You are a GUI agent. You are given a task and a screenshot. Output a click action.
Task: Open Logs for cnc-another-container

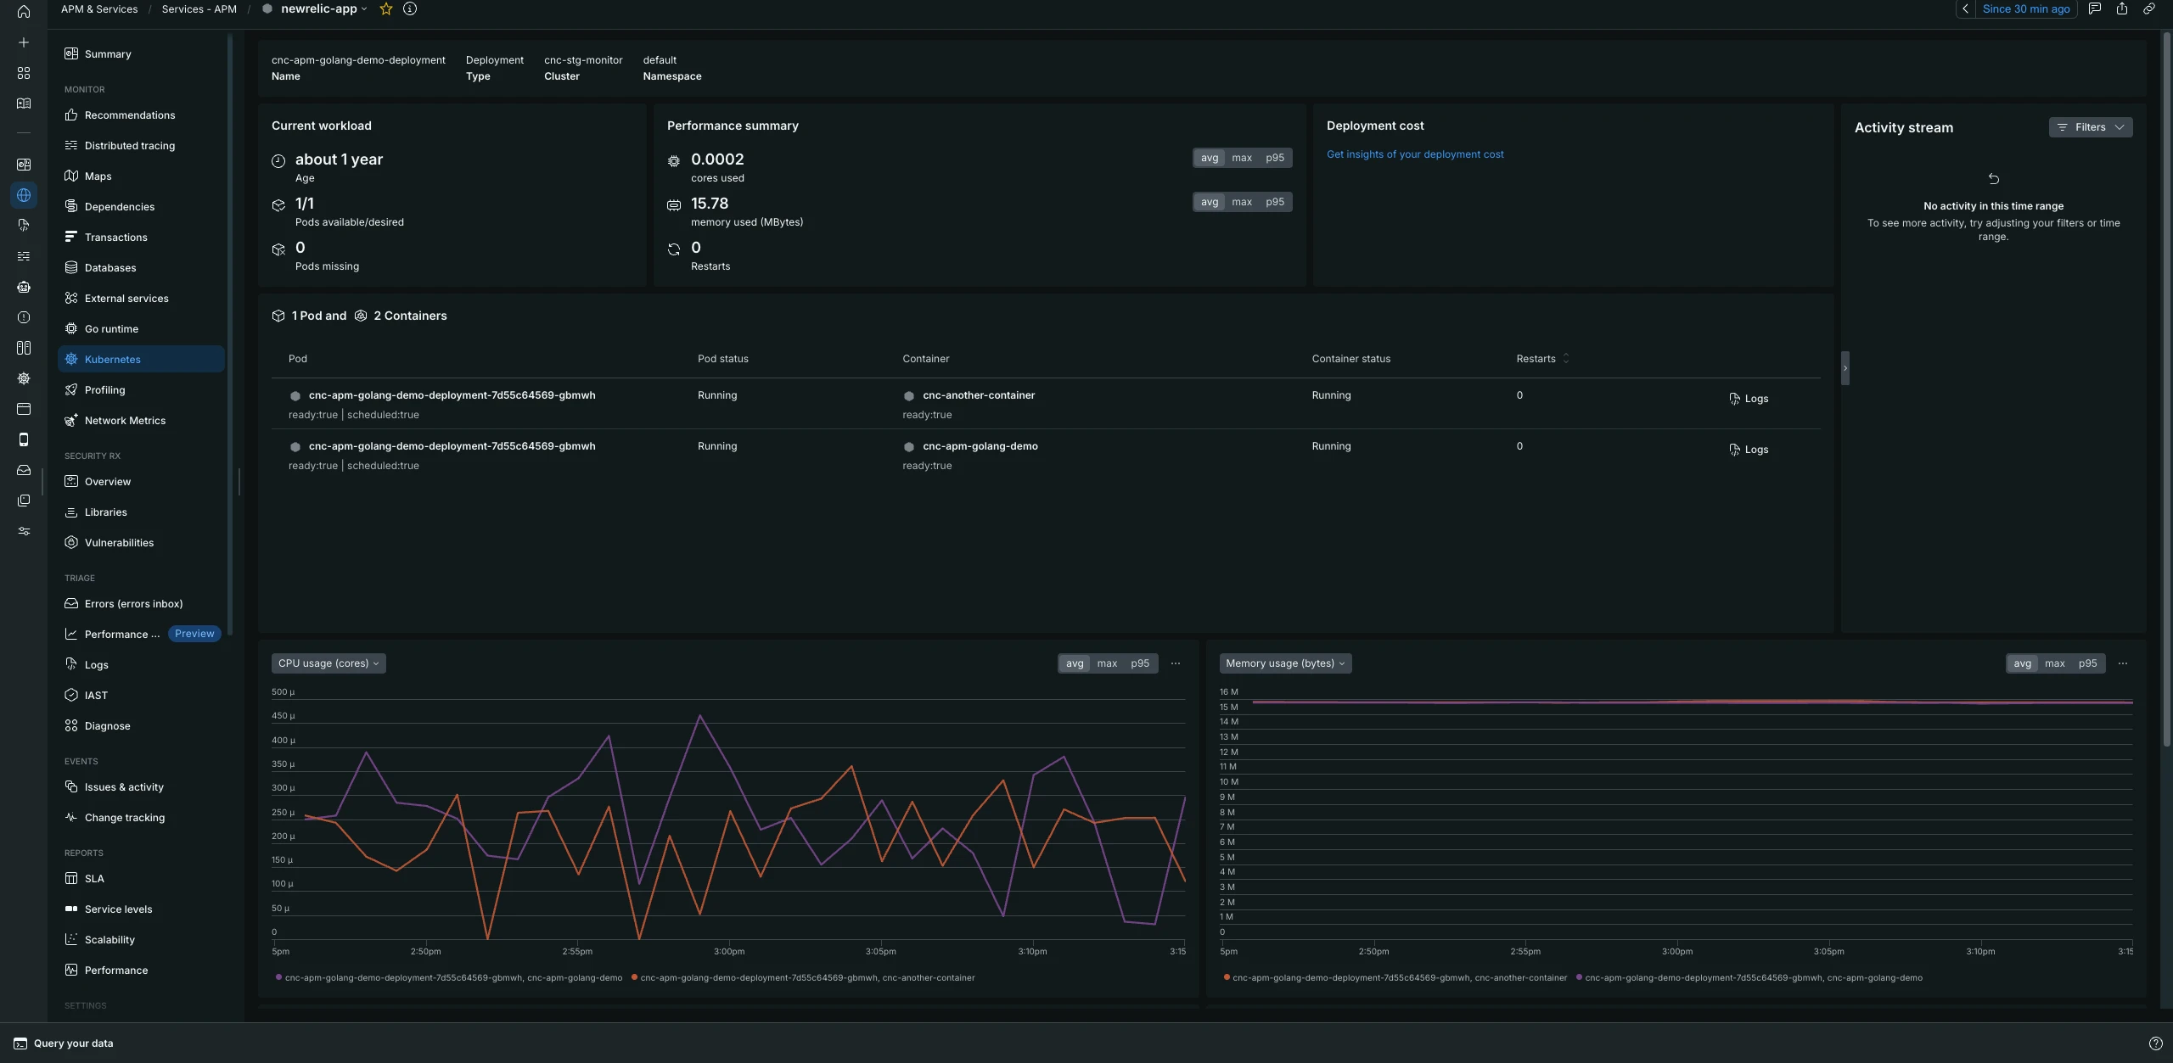(x=1749, y=399)
